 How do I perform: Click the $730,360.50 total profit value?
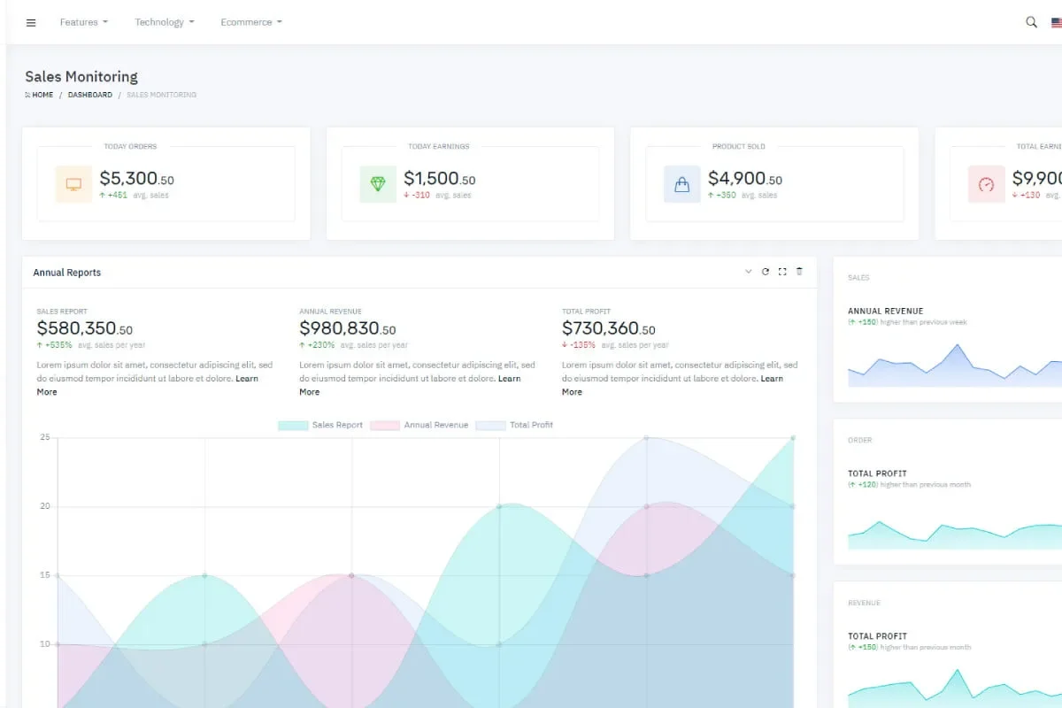pos(608,329)
